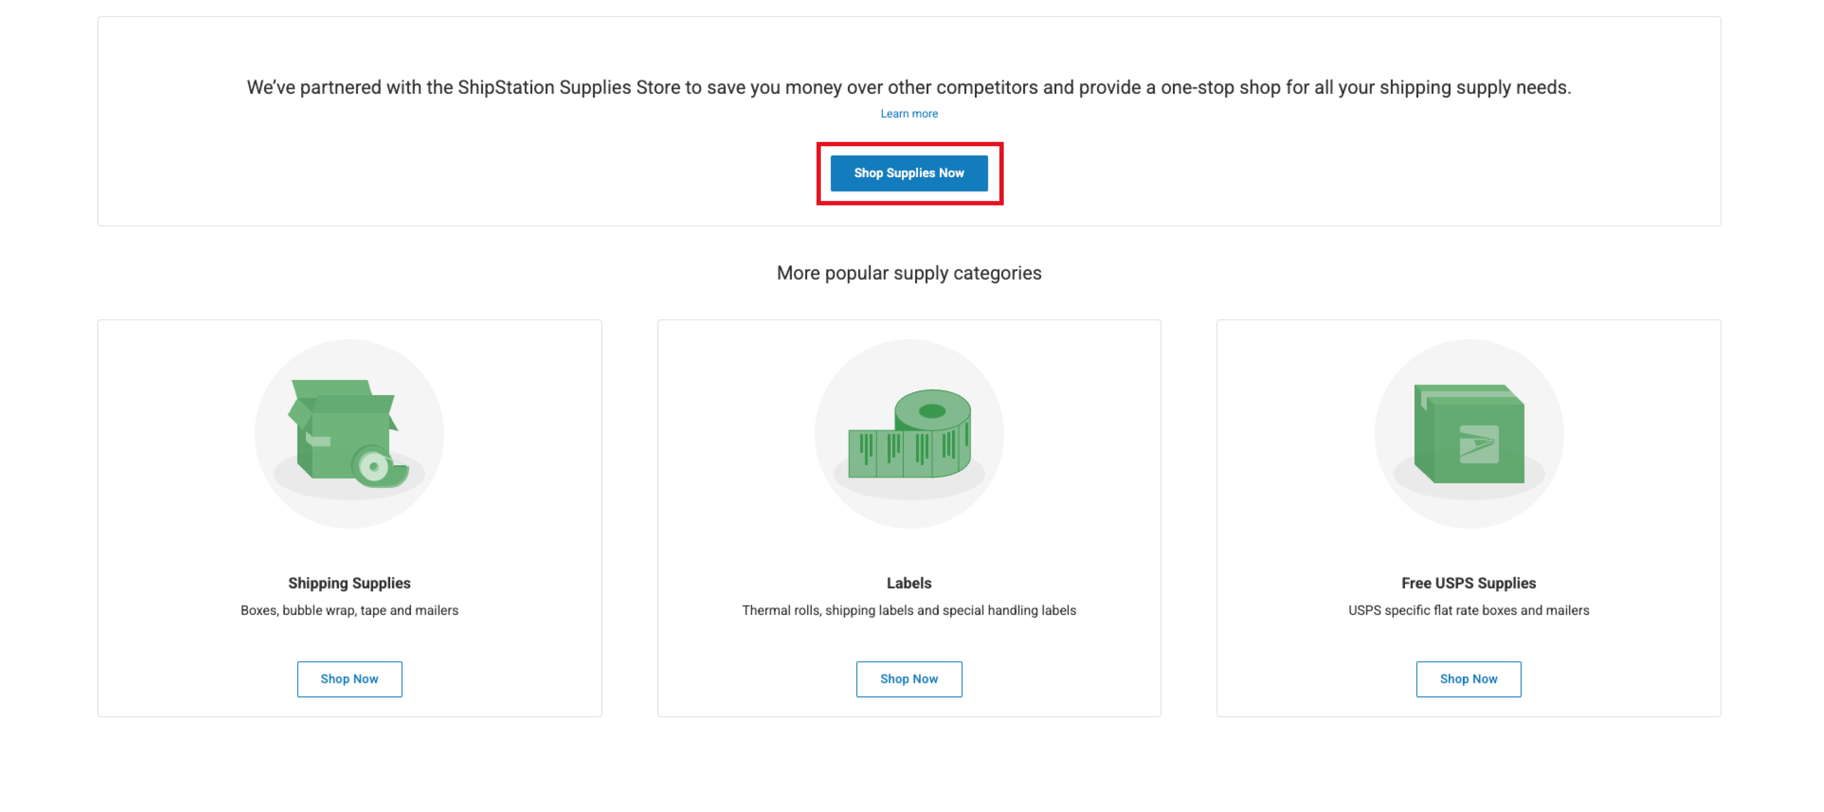Click the USPS eagle logo on the box
Viewport: 1824px width, 812px height.
tap(1478, 444)
